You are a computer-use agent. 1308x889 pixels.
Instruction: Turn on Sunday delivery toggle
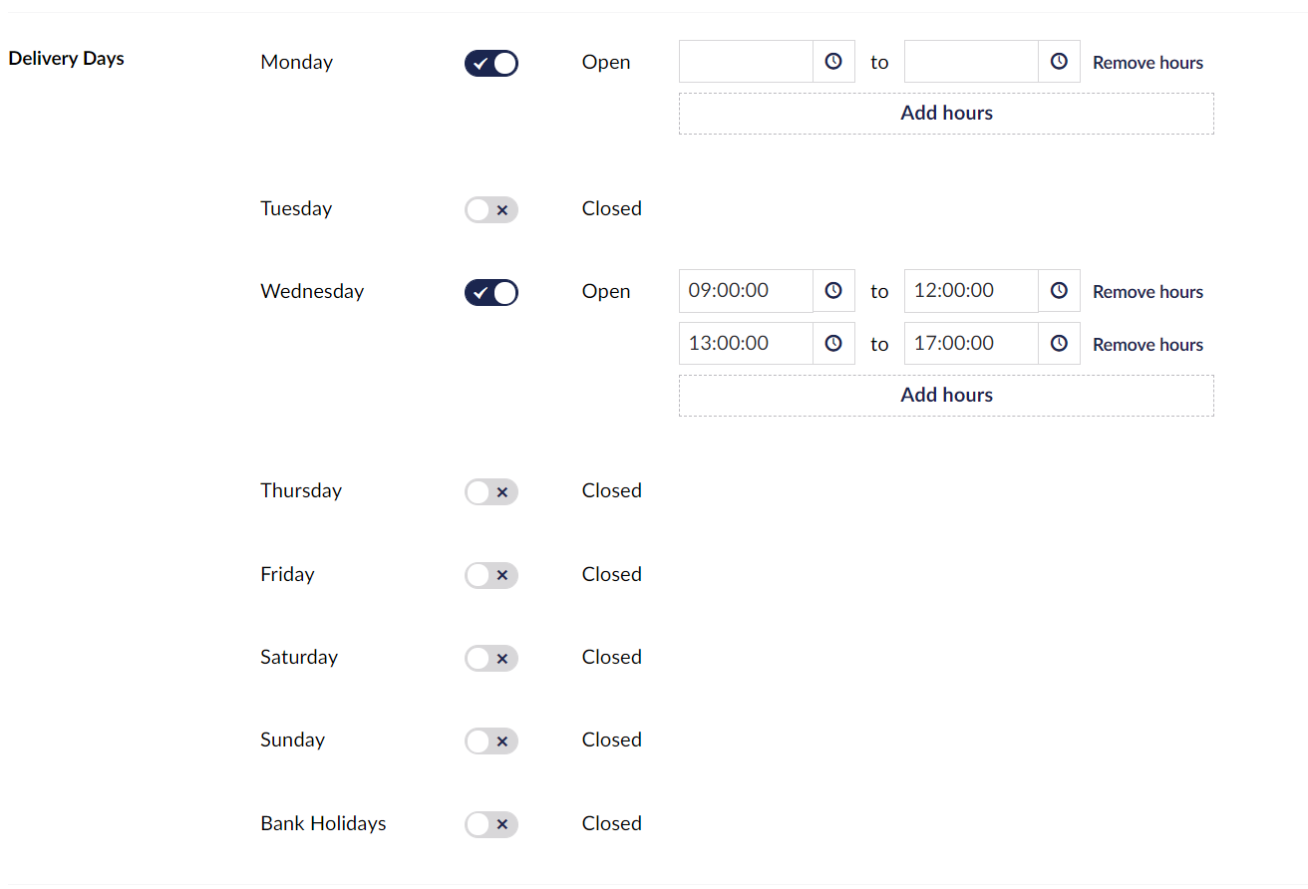(x=491, y=741)
